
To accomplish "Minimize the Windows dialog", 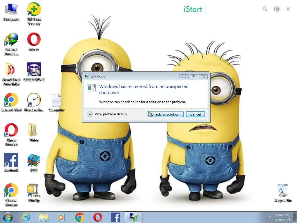I will [x=184, y=77].
